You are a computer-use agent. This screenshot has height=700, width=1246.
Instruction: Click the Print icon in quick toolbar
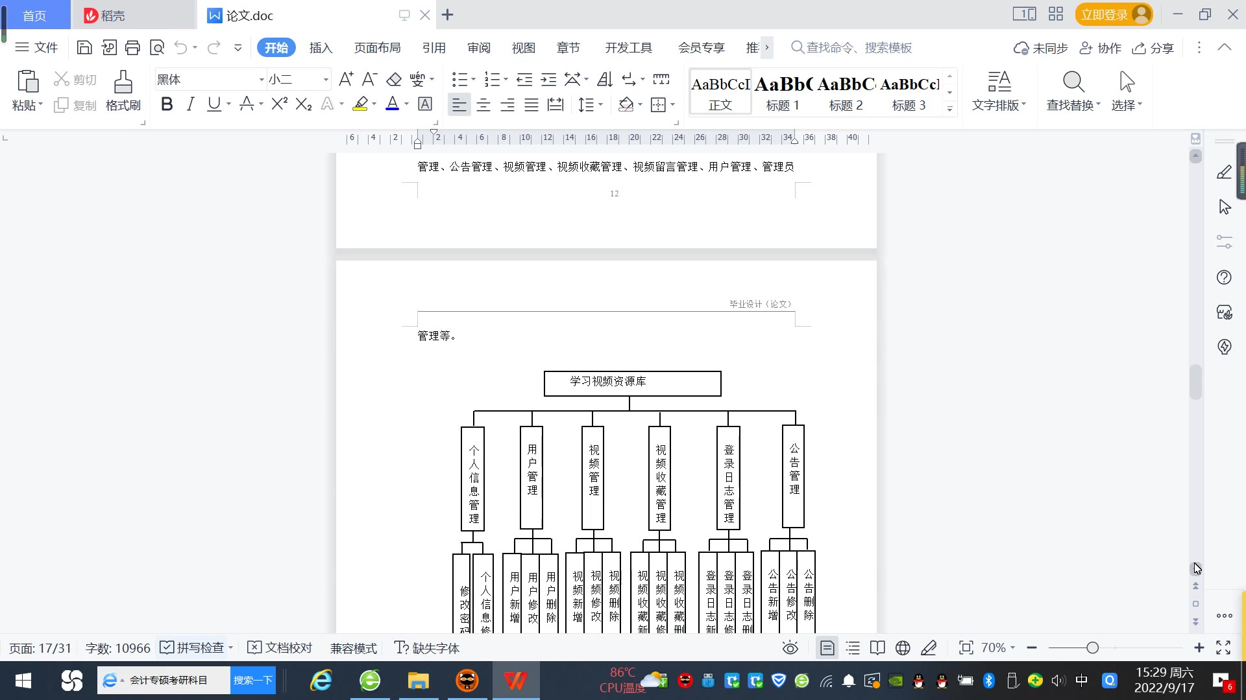pos(132,47)
